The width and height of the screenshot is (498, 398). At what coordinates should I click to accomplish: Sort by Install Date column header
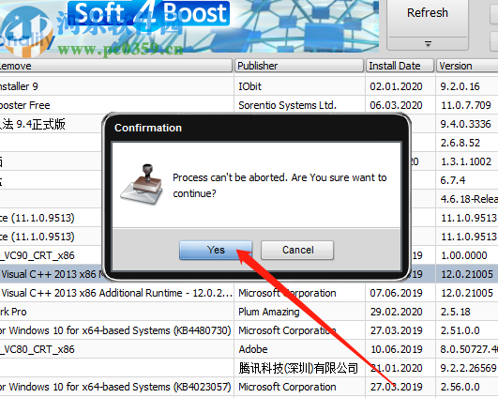pos(400,66)
